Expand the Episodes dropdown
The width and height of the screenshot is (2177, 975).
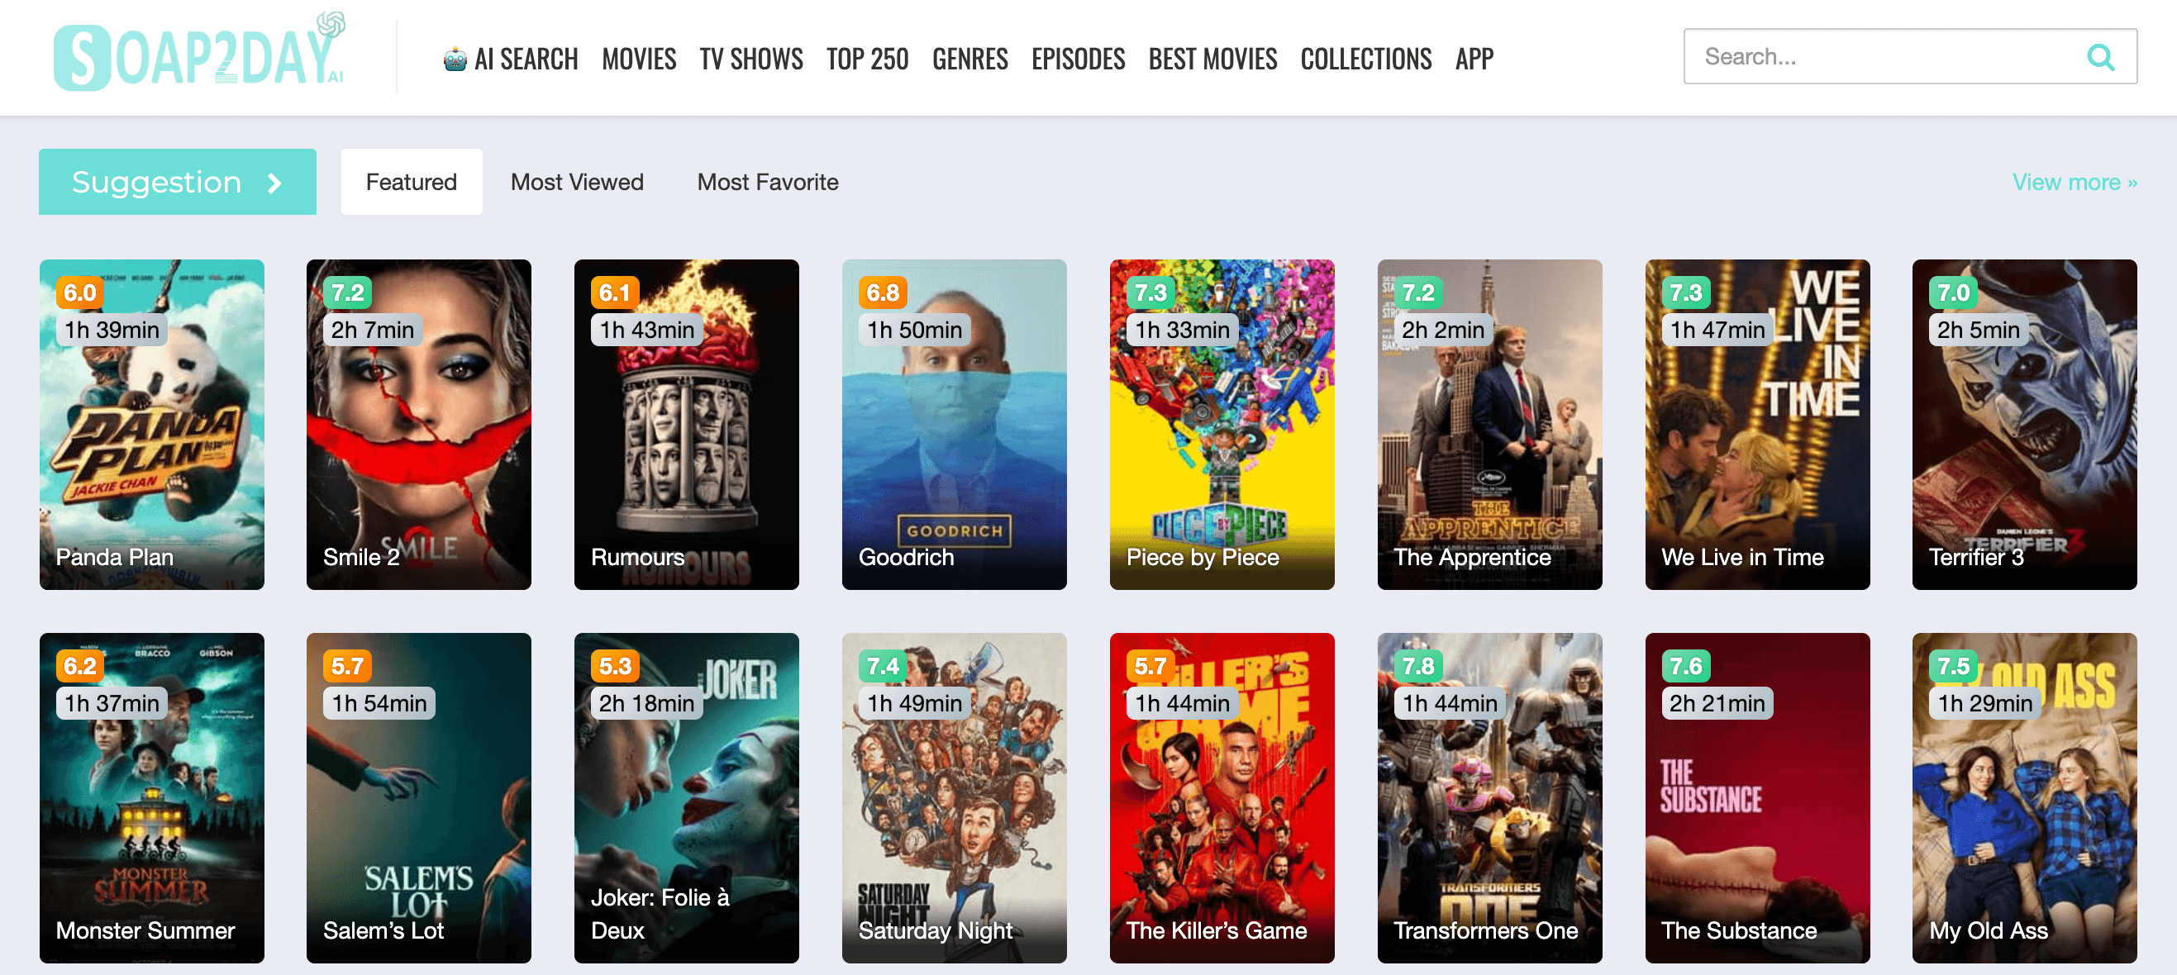[x=1078, y=57]
